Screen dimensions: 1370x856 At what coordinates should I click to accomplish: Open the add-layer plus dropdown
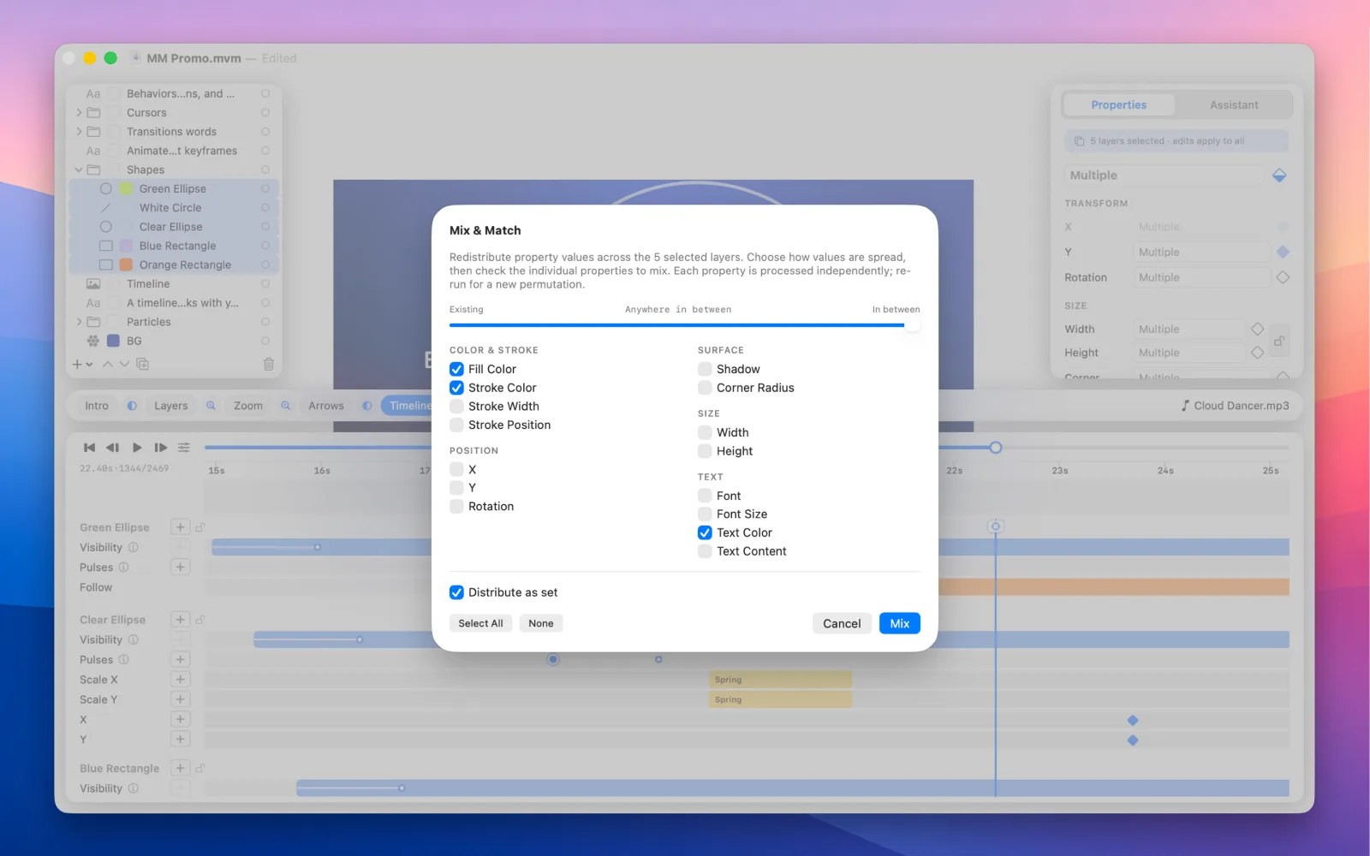click(x=82, y=364)
